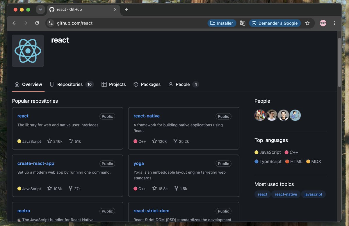Click the Public badge on the yoga card
Image resolution: width=349 pixels, height=226 pixels.
tap(223, 164)
